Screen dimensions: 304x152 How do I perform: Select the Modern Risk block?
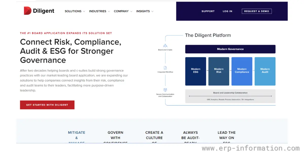point(219,71)
